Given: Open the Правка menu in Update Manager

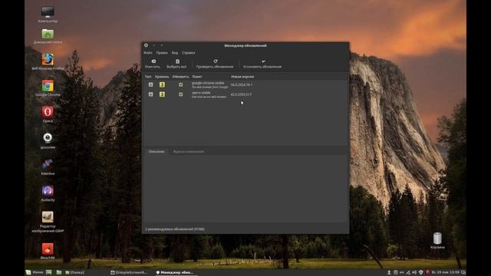Looking at the screenshot, I should click(162, 53).
